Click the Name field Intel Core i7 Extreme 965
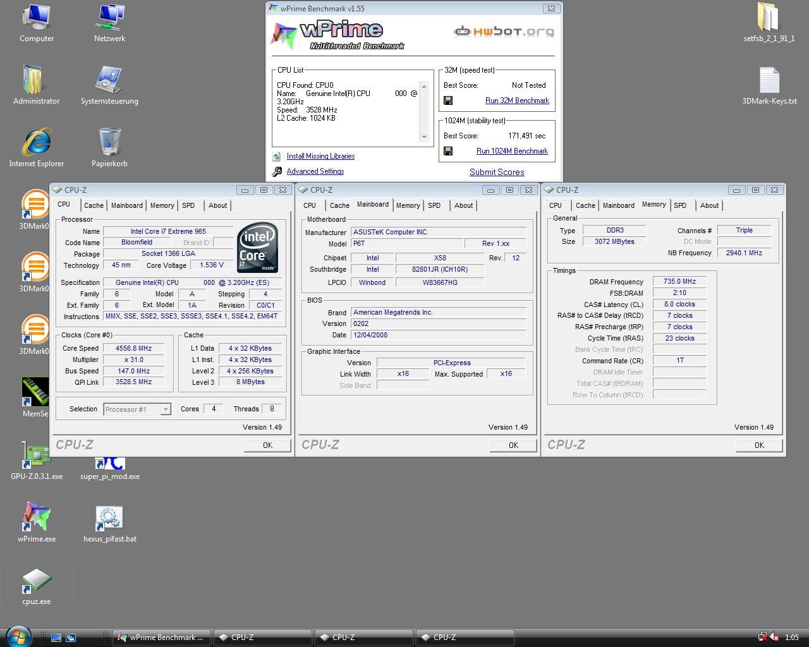 (x=168, y=231)
